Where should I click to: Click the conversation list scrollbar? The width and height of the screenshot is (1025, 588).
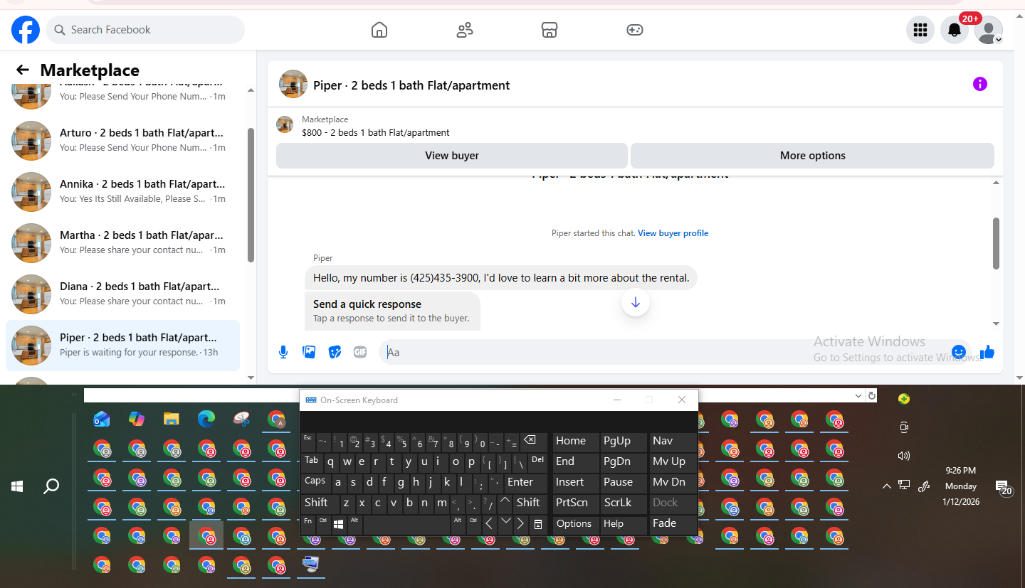251,196
